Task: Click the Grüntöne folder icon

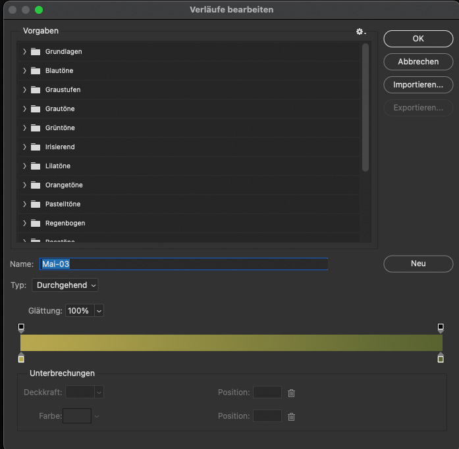Action: (36, 128)
